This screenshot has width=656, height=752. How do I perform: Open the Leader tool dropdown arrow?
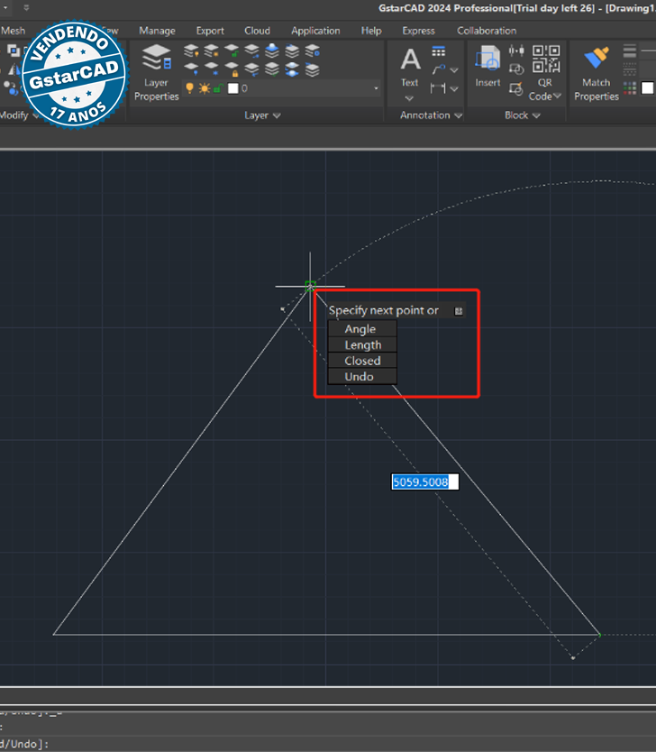tap(454, 70)
